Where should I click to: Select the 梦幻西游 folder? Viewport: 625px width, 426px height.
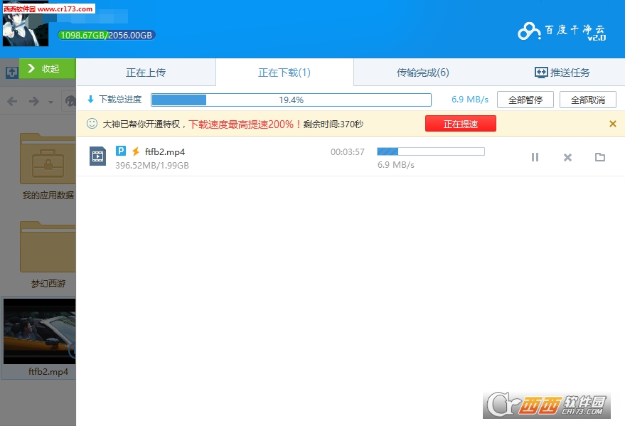click(x=48, y=247)
